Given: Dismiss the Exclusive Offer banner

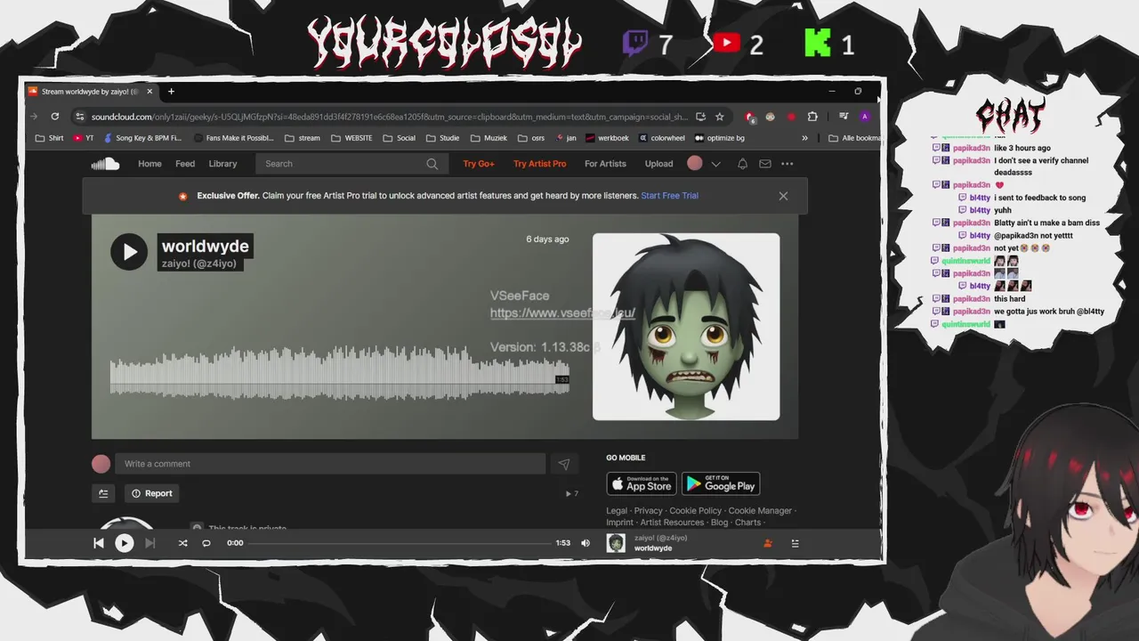Looking at the screenshot, I should coord(783,196).
